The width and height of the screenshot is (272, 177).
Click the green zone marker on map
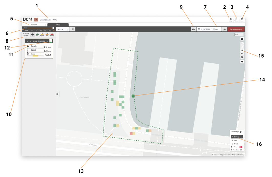pyautogui.click(x=133, y=96)
